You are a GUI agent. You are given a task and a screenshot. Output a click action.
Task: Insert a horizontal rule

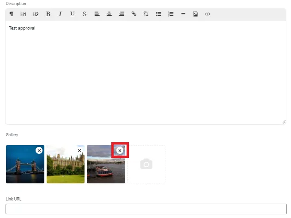pyautogui.click(x=183, y=14)
